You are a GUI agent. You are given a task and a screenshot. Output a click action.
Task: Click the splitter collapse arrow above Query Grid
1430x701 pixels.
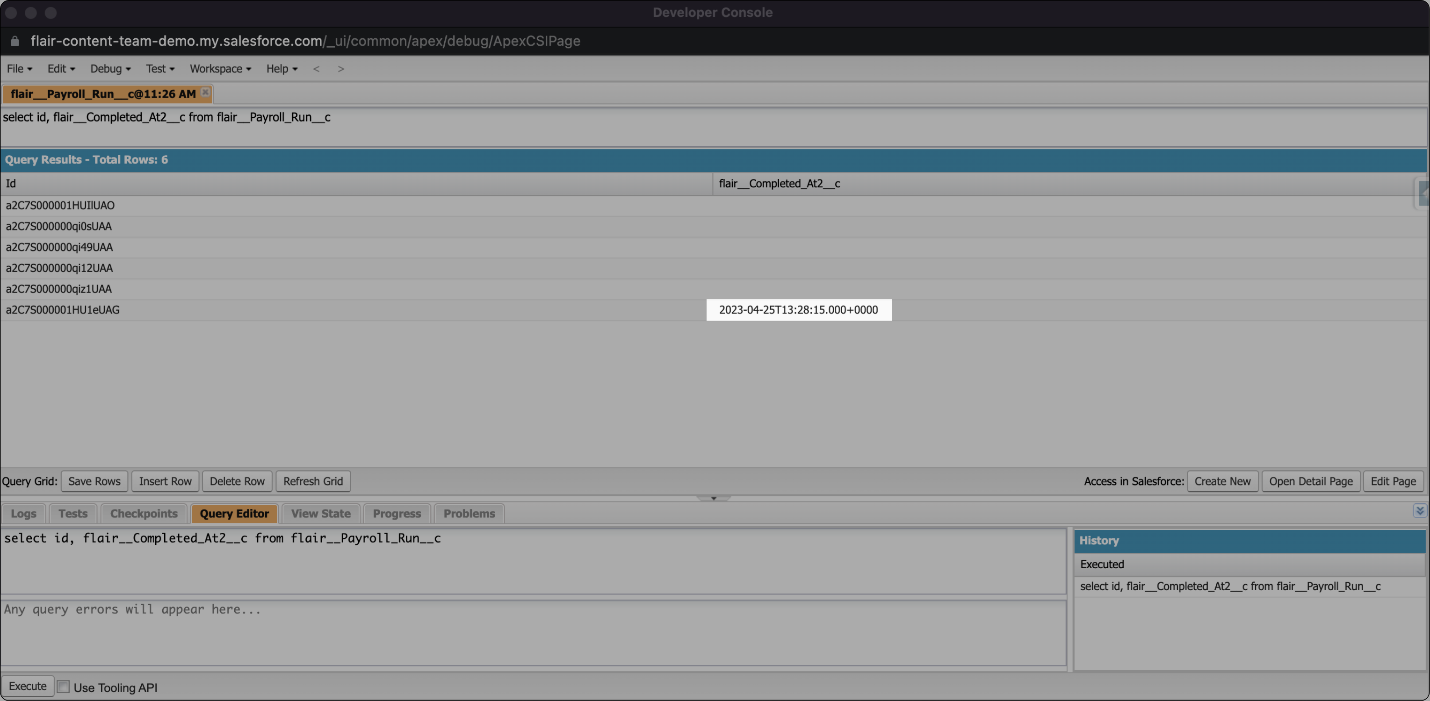[713, 498]
